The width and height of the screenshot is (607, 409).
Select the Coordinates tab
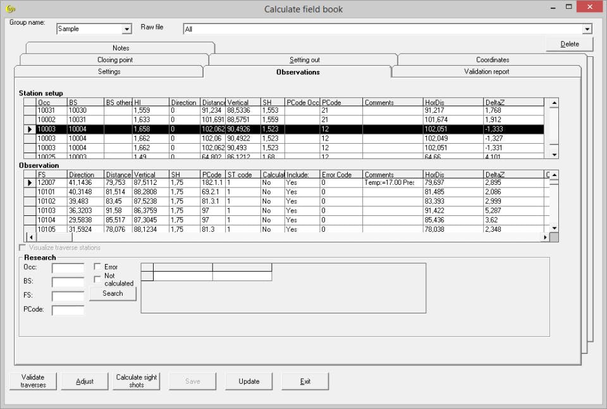(493, 60)
